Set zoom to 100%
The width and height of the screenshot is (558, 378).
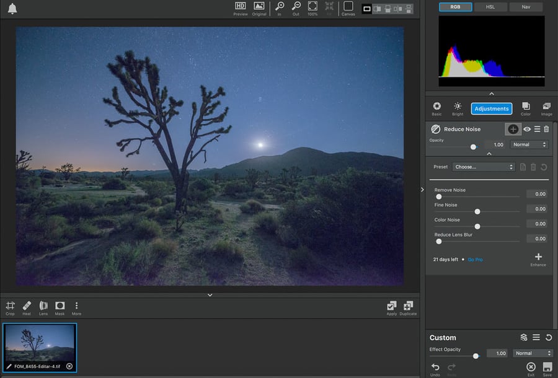click(312, 9)
